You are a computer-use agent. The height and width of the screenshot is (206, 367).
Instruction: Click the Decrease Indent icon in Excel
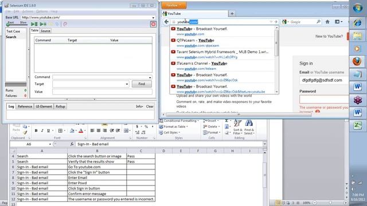(x=112, y=130)
